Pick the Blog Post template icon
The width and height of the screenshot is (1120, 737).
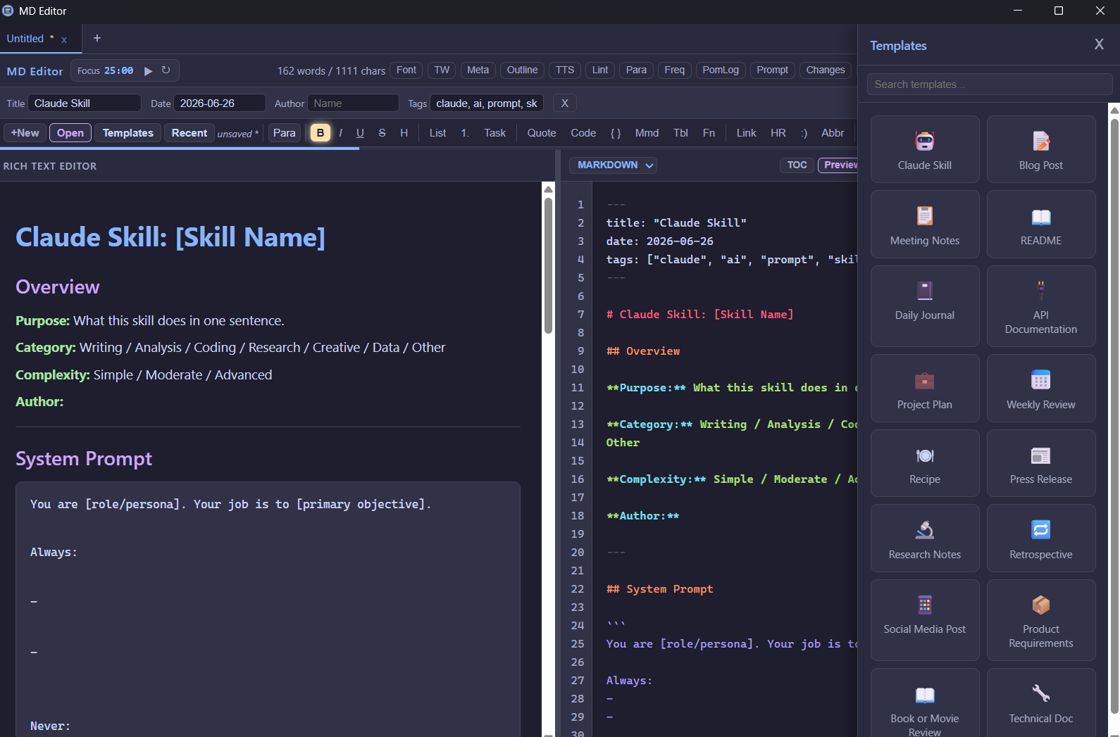1040,141
